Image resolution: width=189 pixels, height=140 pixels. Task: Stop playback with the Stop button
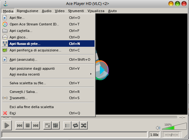coord(28,125)
